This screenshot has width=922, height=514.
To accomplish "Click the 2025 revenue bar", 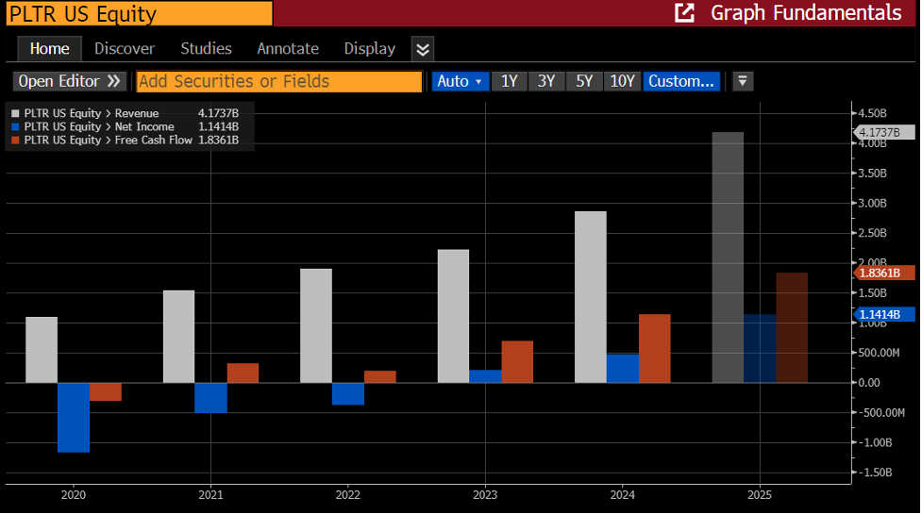I will (x=728, y=257).
